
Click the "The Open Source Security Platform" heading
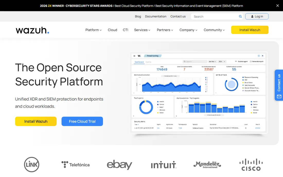click(x=59, y=75)
